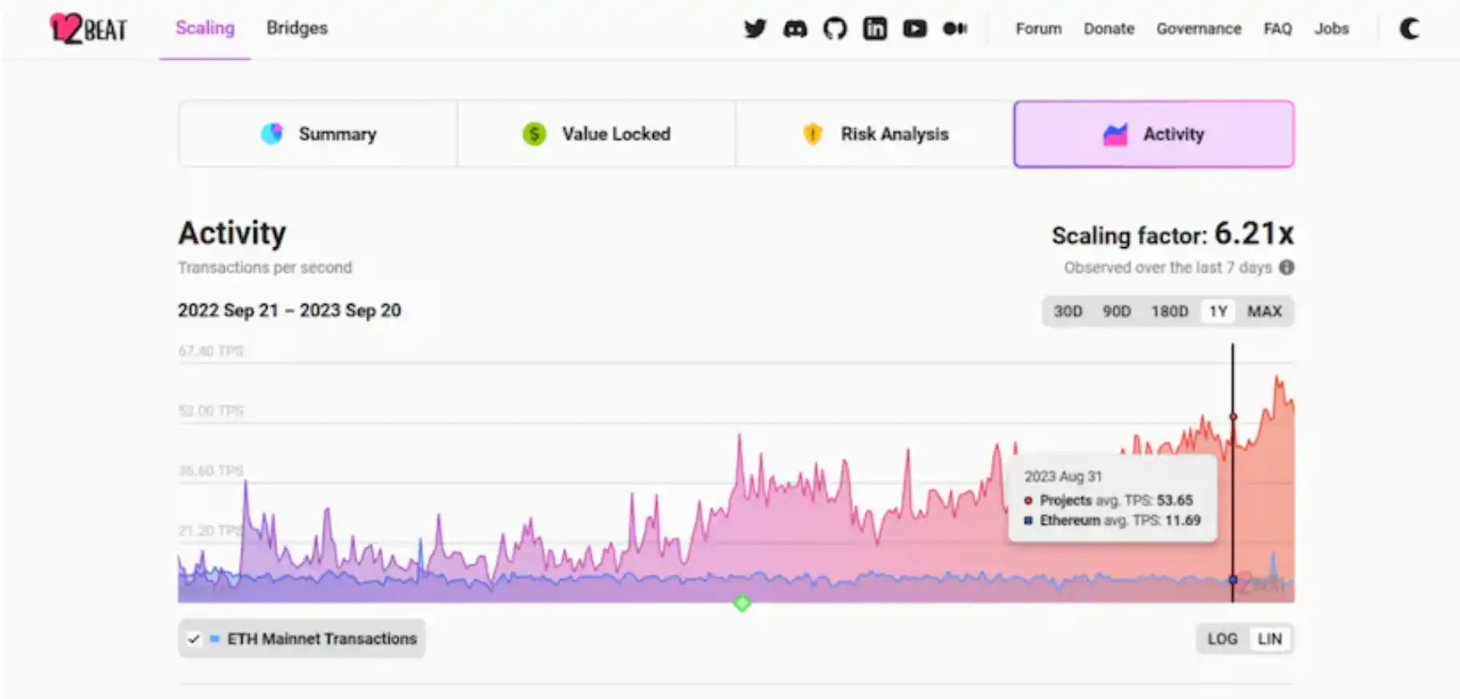
Task: Open the Discord icon link
Action: [x=794, y=29]
